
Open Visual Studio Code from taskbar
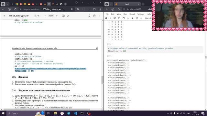point(75,113)
